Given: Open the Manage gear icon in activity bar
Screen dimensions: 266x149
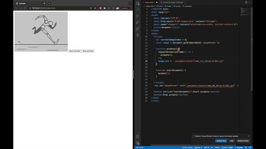Looking at the screenshot, I should [138, 143].
